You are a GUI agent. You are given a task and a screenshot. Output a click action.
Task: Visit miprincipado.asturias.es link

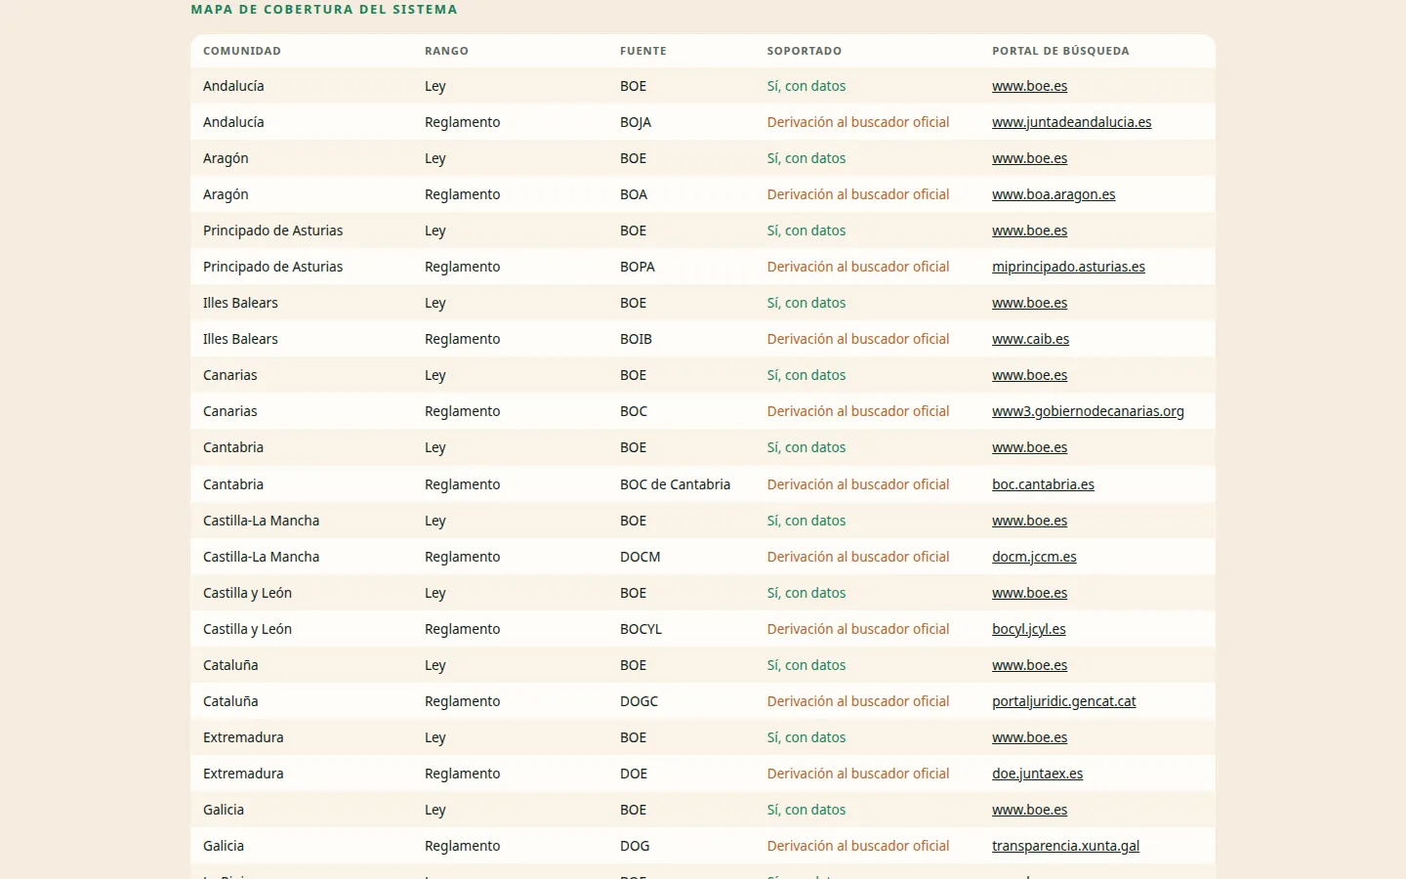point(1068,267)
